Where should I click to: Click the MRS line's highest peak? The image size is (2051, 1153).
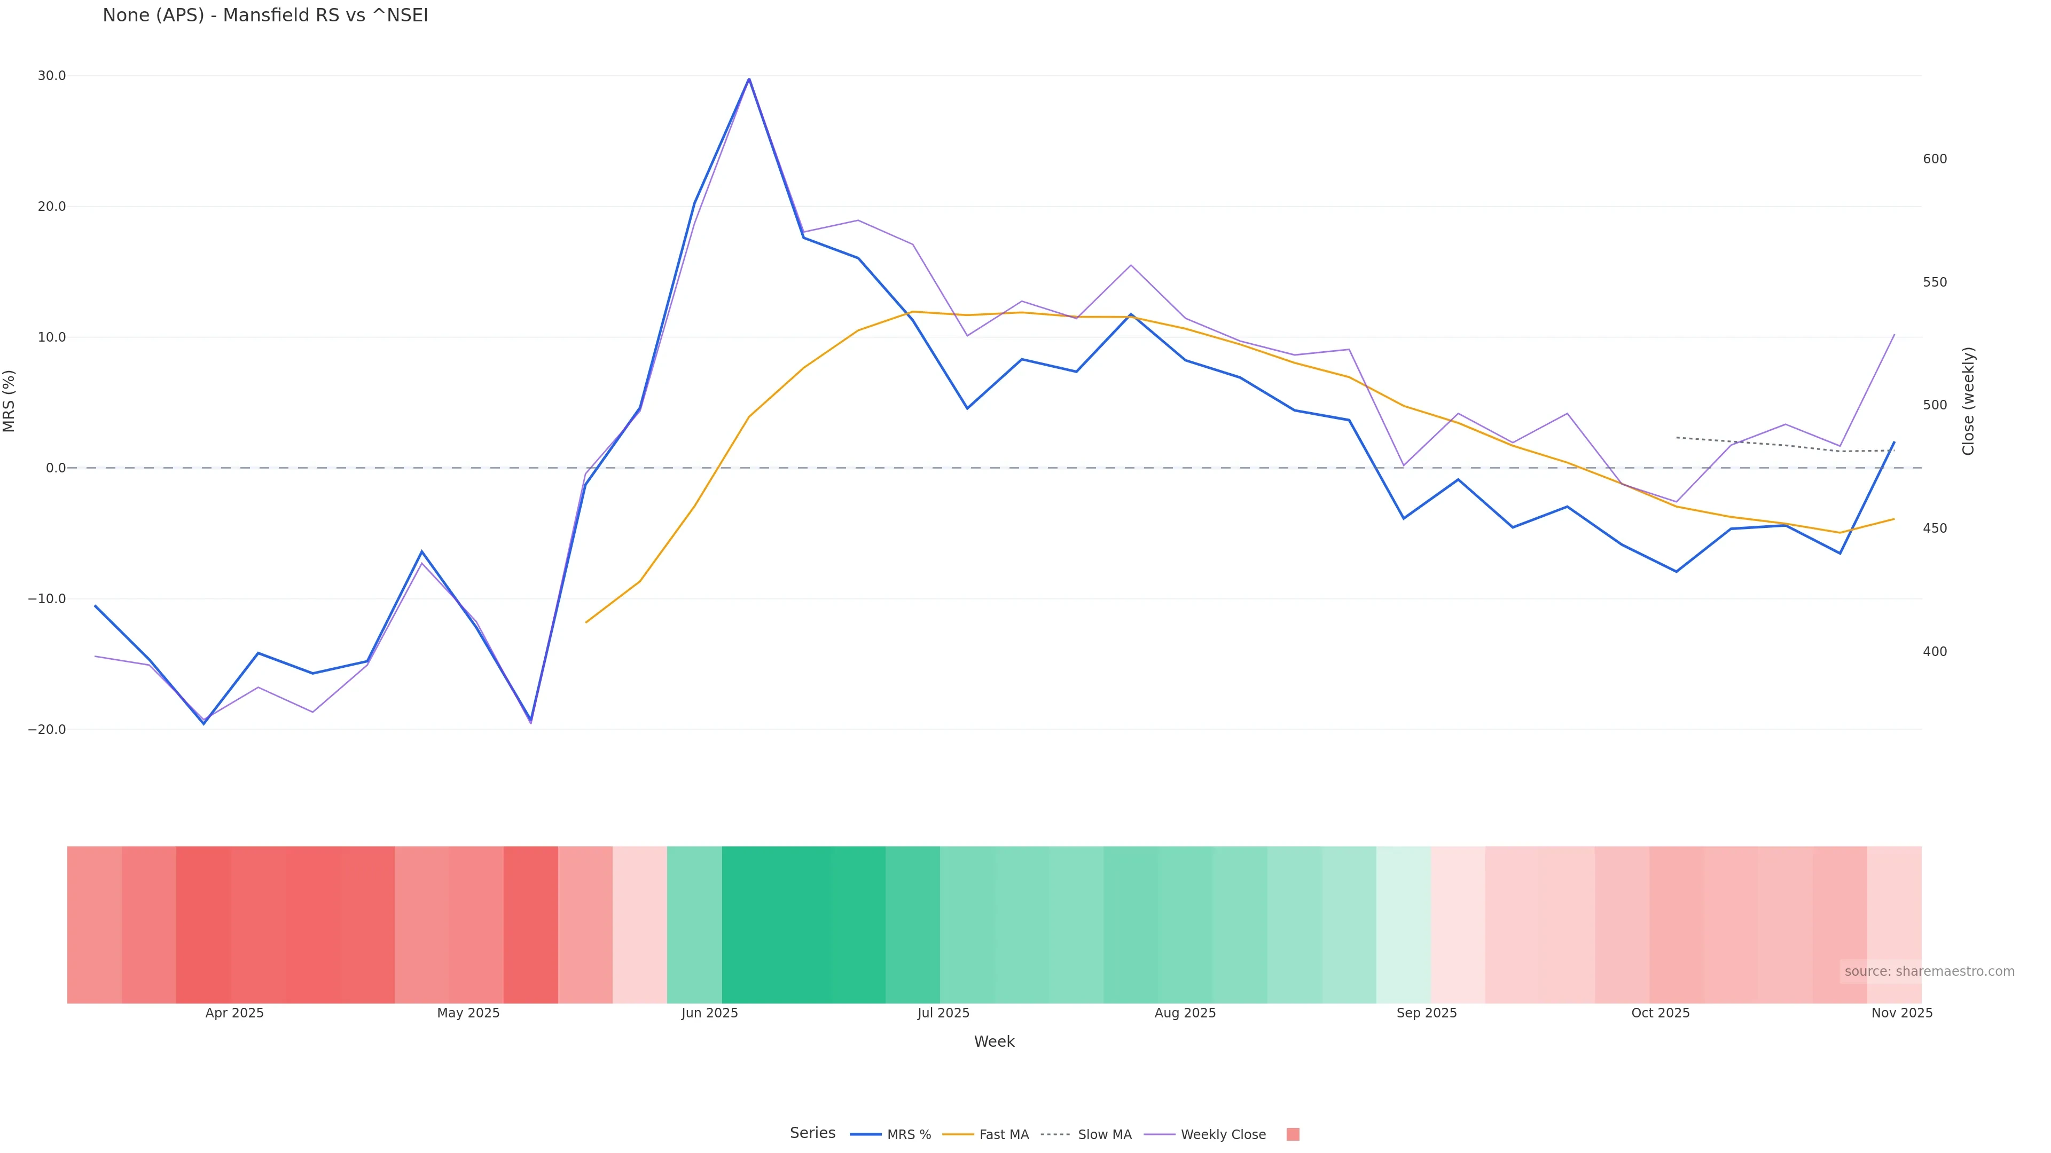click(x=748, y=79)
